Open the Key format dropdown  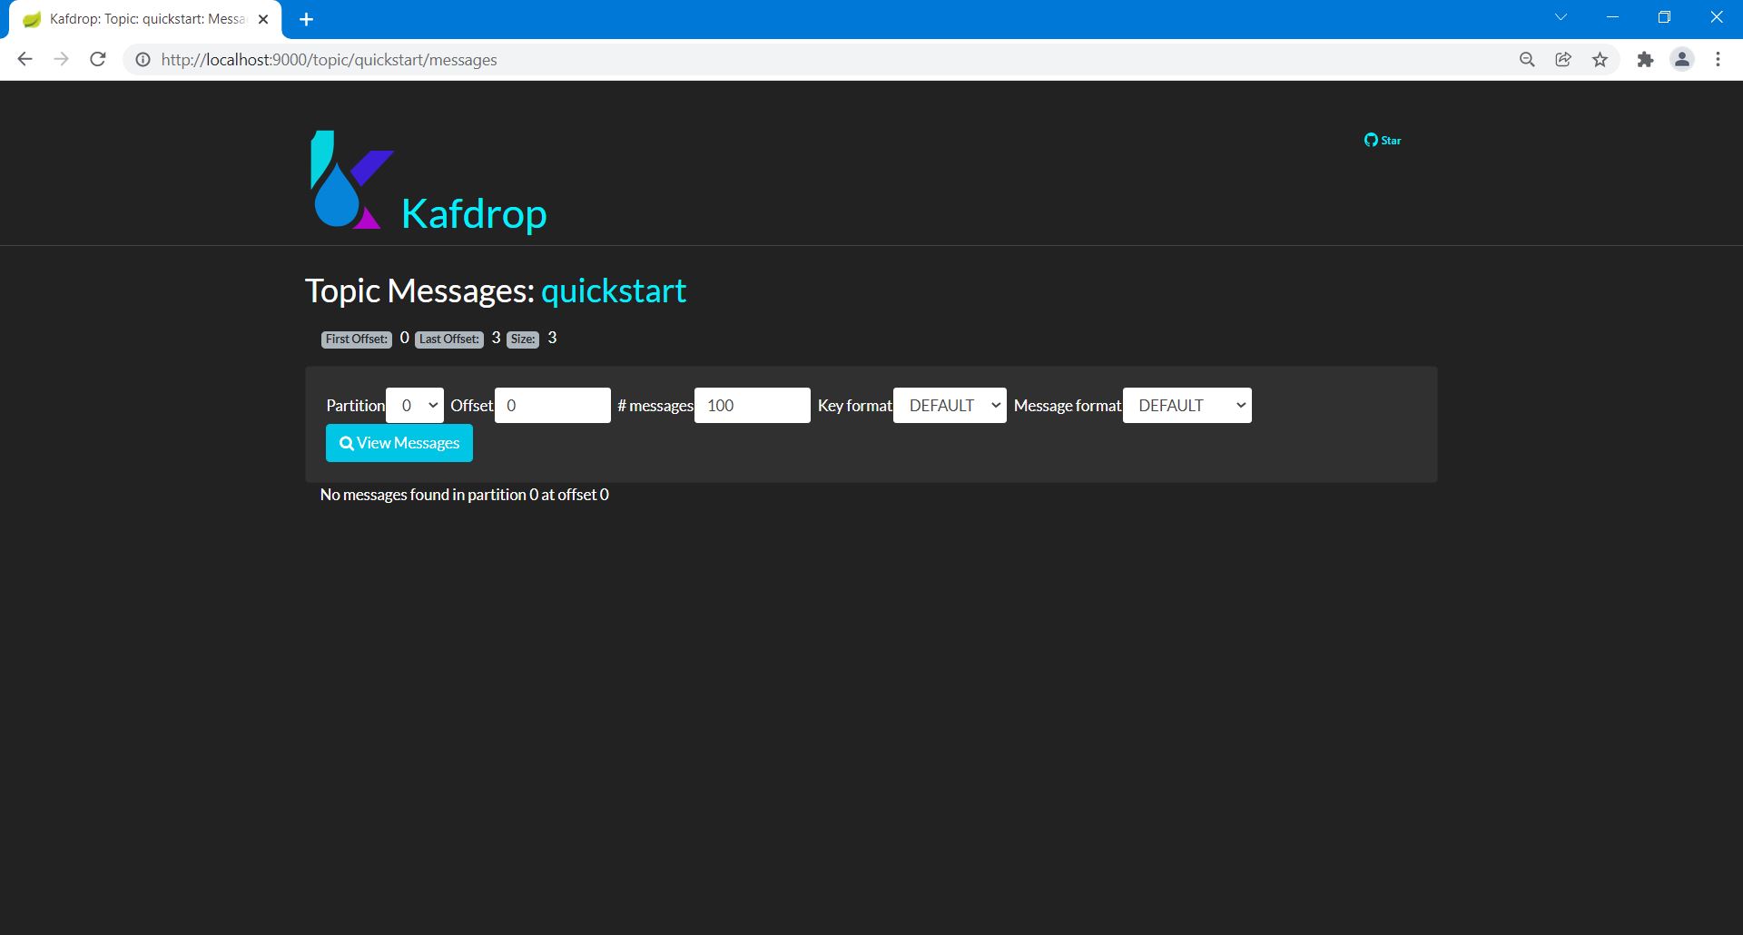pos(950,406)
